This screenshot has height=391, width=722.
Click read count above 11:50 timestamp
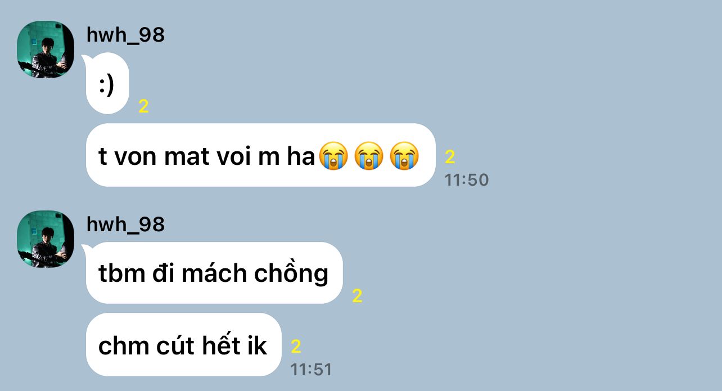(x=450, y=157)
